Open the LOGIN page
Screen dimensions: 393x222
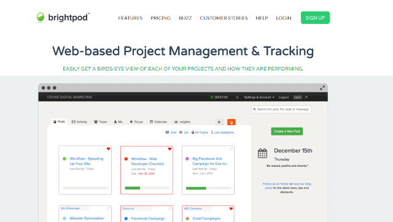coord(284,18)
